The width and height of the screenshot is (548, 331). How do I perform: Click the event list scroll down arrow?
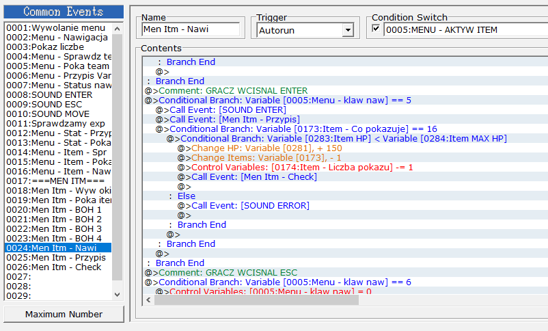tap(118, 295)
